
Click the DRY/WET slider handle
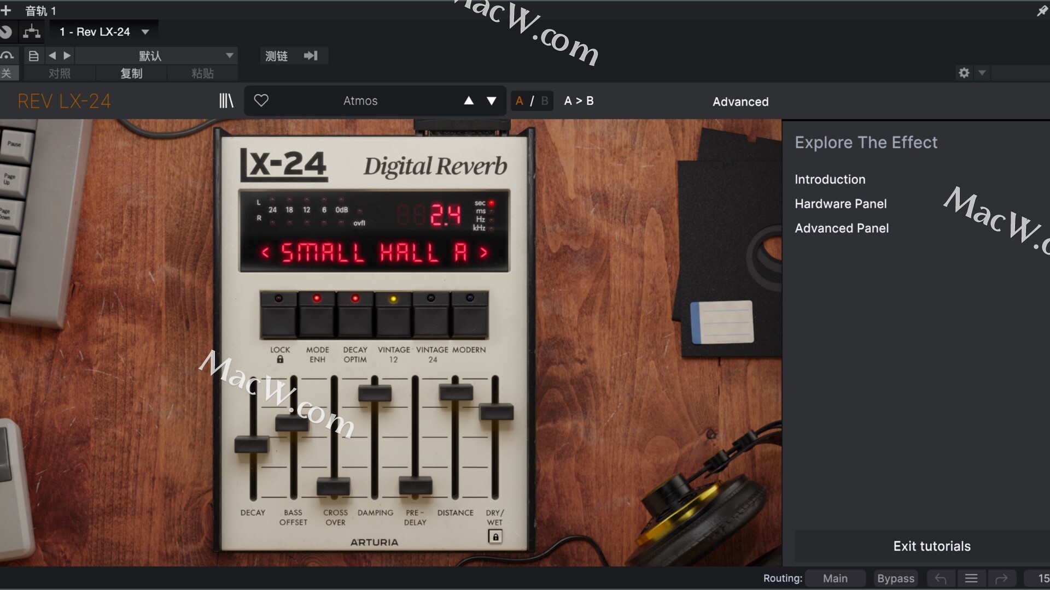click(x=496, y=412)
